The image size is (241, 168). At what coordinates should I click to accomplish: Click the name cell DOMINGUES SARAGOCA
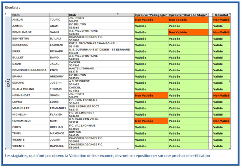click(30, 70)
